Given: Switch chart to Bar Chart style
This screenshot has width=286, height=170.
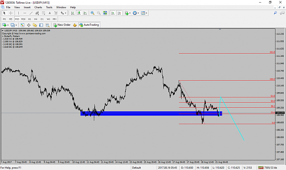Looking at the screenshot, I should pyautogui.click(x=73, y=13).
